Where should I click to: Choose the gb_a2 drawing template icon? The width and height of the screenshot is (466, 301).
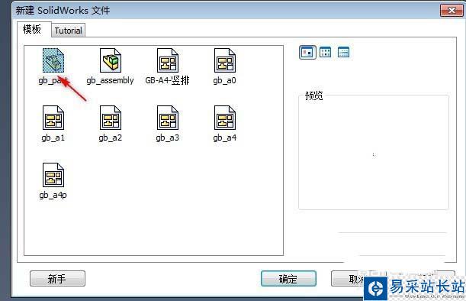pos(111,118)
